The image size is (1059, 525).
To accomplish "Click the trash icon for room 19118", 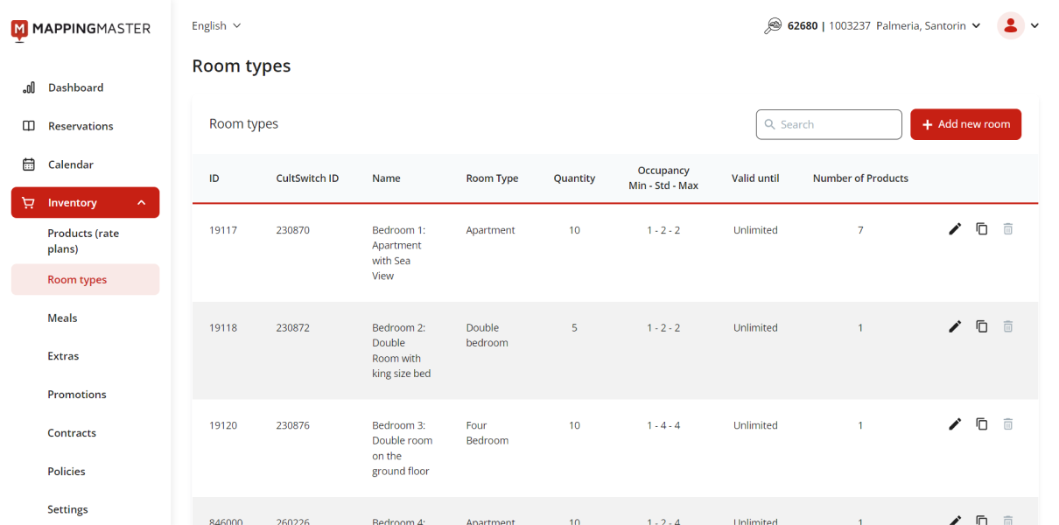I will [1008, 326].
